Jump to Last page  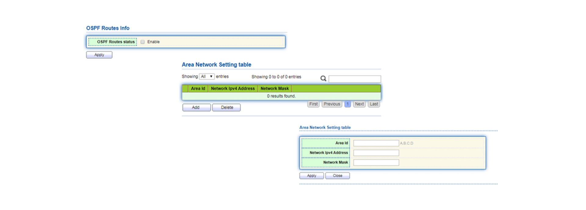click(x=374, y=104)
